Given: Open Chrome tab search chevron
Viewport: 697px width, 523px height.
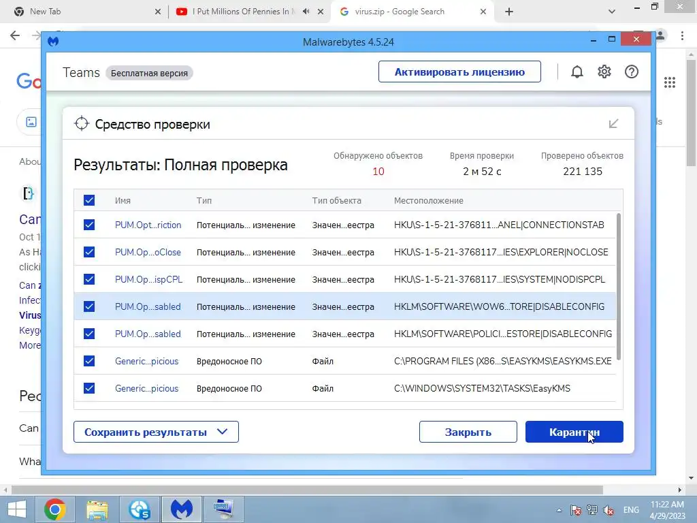Looking at the screenshot, I should (x=612, y=12).
